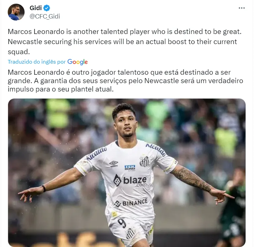Screen dimensions: 259x247
Task: Click the 'Traduzido do inglês por' link
Action: [x=37, y=62]
